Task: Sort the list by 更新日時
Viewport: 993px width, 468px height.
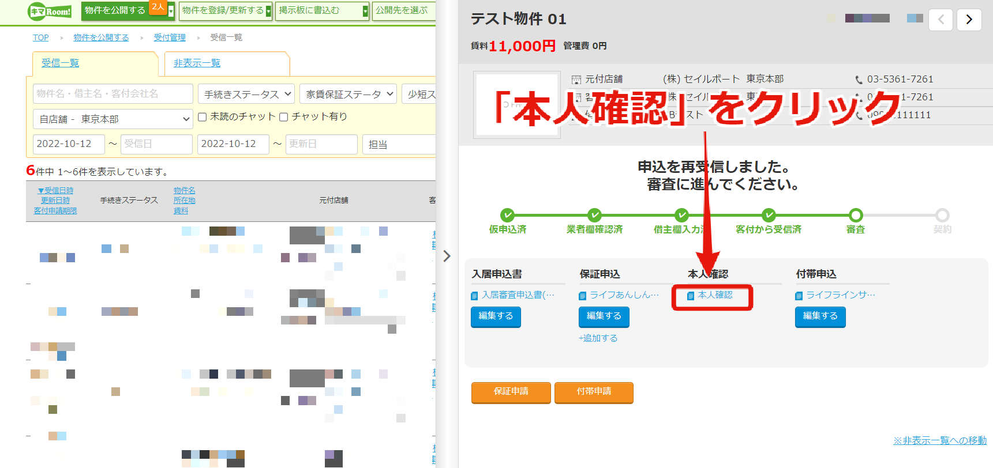Action: click(55, 201)
